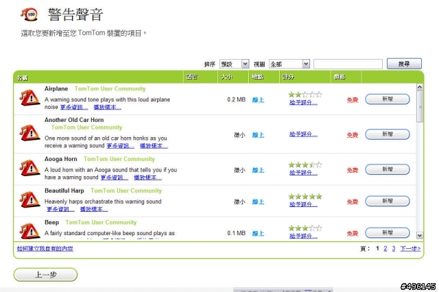Click the vertical scrollbar thumb

[x=419, y=106]
